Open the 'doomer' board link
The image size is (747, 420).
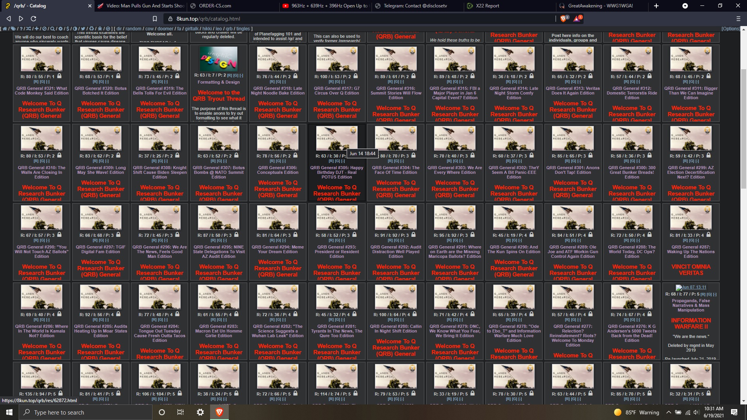point(165,29)
